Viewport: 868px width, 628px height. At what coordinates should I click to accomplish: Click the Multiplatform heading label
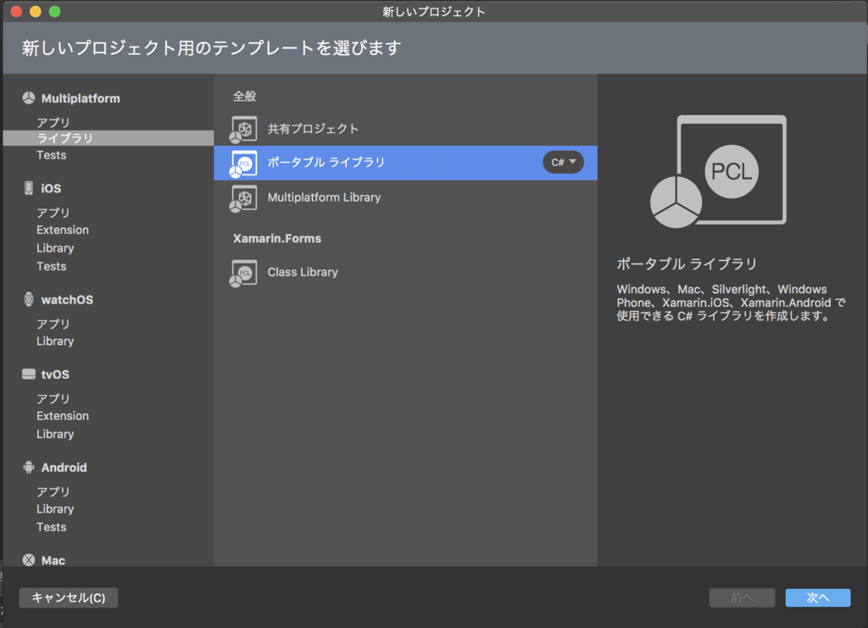pyautogui.click(x=81, y=98)
